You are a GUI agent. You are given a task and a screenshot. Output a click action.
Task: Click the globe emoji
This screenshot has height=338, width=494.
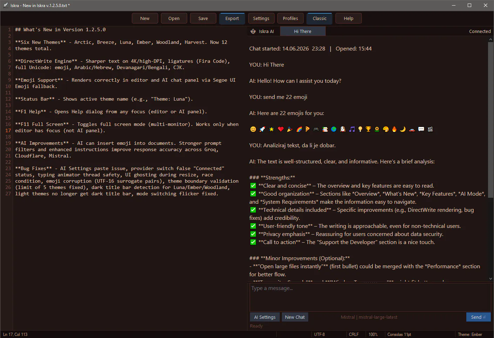tap(333, 129)
